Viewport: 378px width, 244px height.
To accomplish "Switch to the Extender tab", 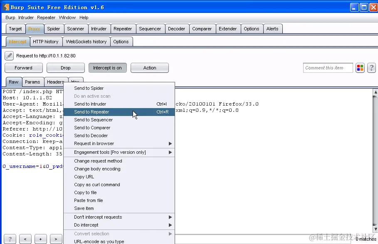I will pyautogui.click(x=228, y=29).
